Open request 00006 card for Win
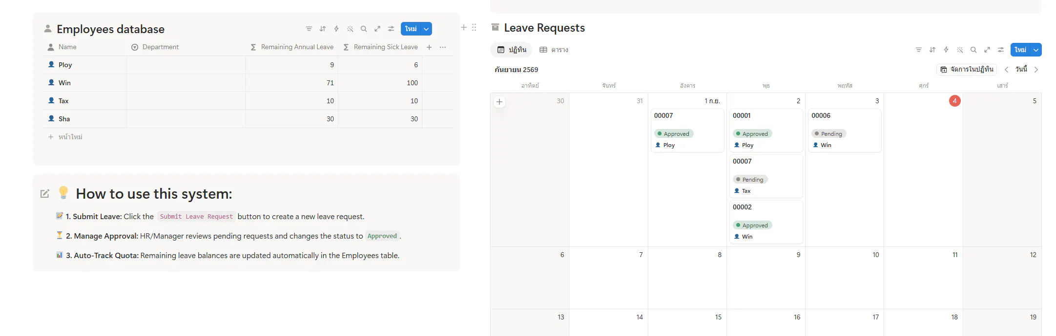Viewport: 1056px width, 336px height. [x=845, y=131]
